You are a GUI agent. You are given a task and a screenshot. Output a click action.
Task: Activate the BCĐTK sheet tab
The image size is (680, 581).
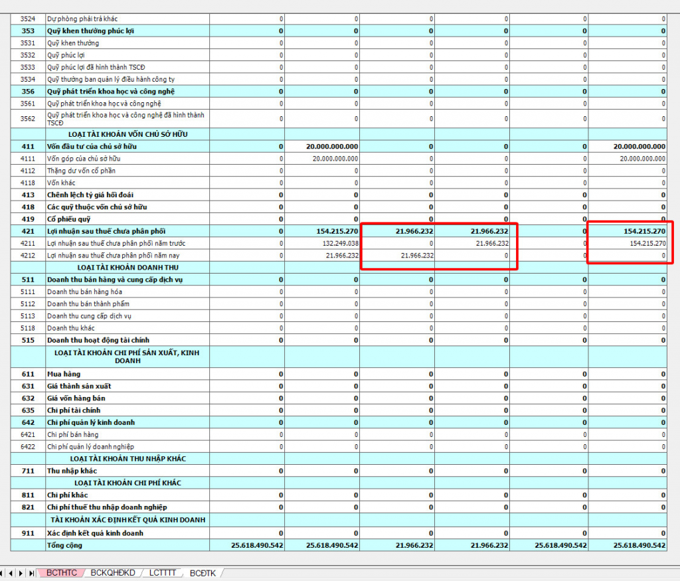203,573
